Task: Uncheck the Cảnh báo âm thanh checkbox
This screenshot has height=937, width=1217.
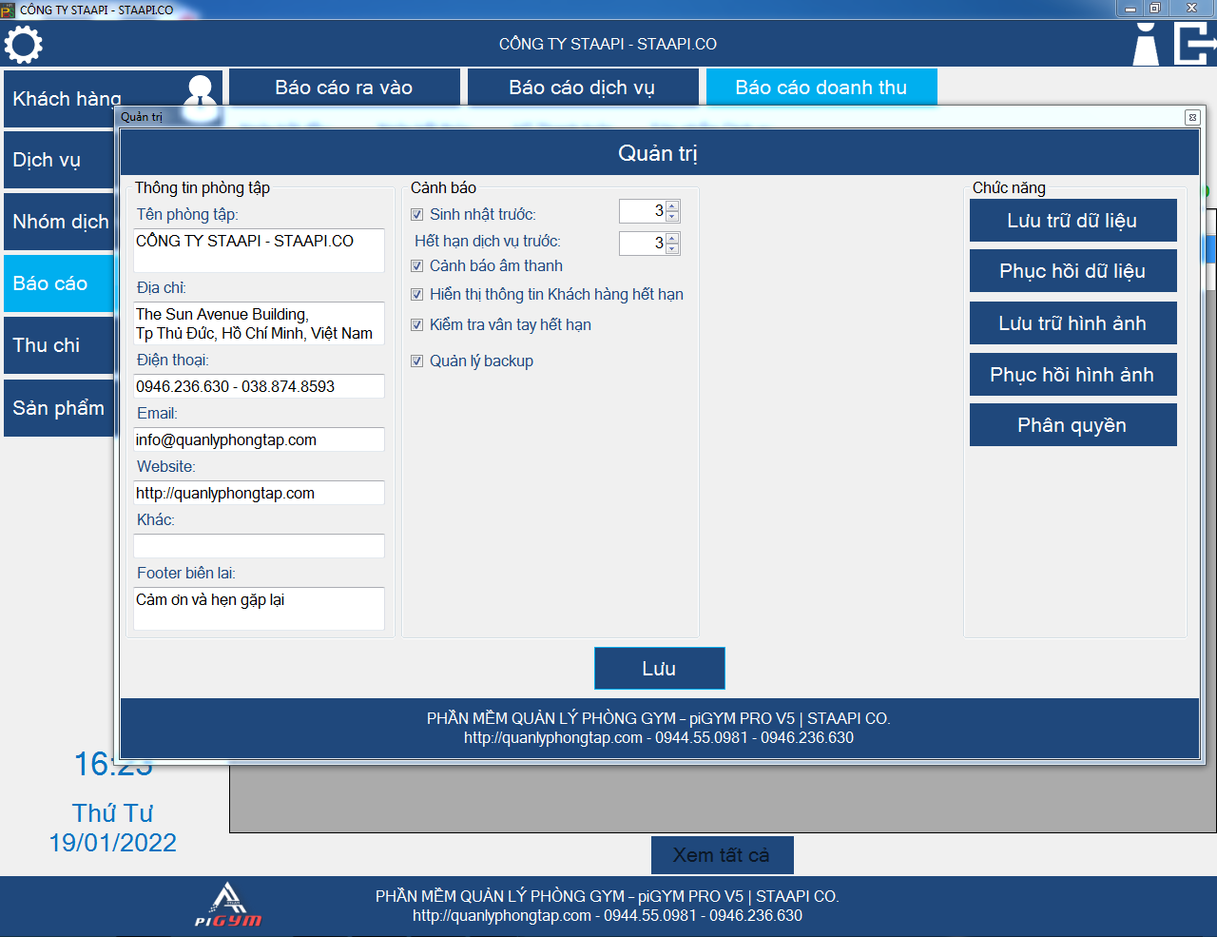Action: 416,266
